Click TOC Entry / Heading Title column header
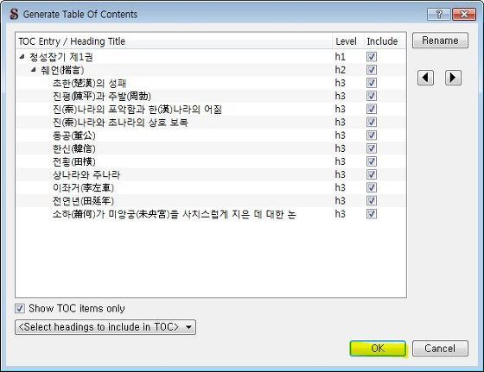This screenshot has height=372, width=484. (x=72, y=41)
